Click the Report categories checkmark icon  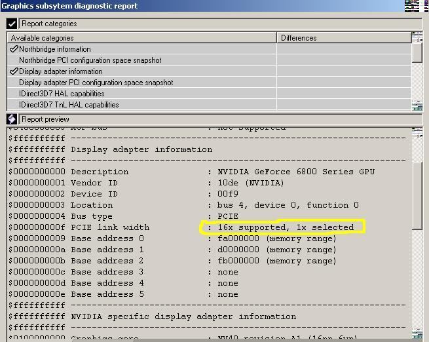(x=12, y=24)
